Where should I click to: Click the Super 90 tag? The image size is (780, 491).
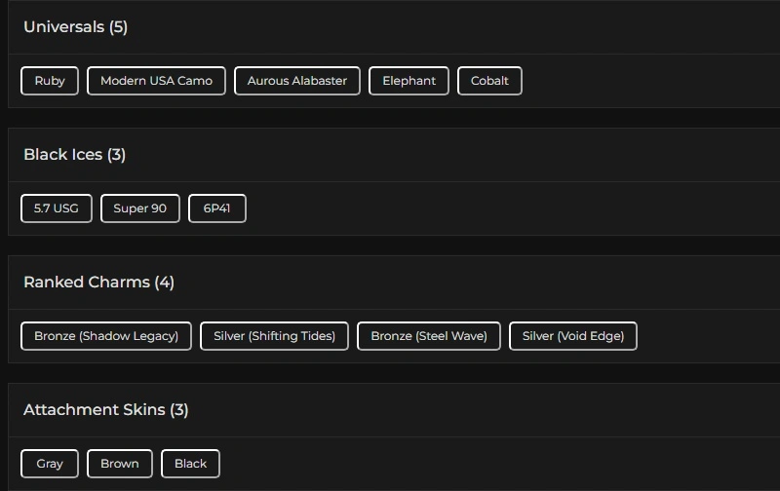pos(140,208)
